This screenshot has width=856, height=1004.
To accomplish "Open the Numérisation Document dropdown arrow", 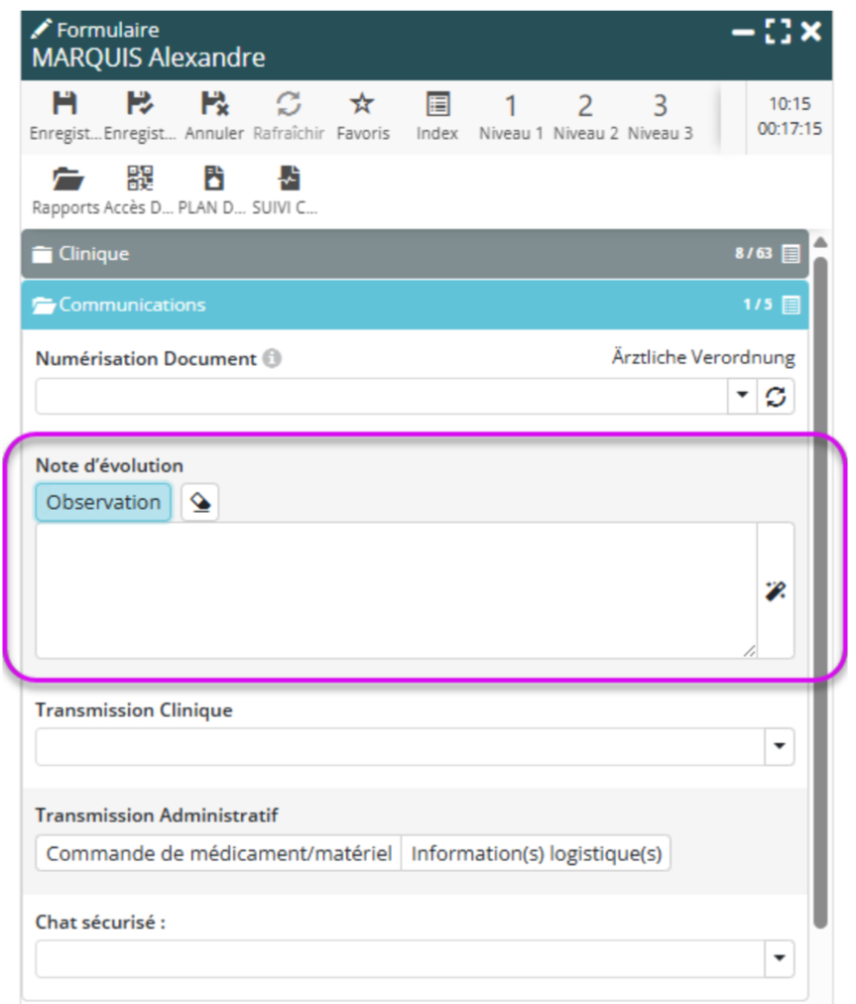I will tap(742, 397).
